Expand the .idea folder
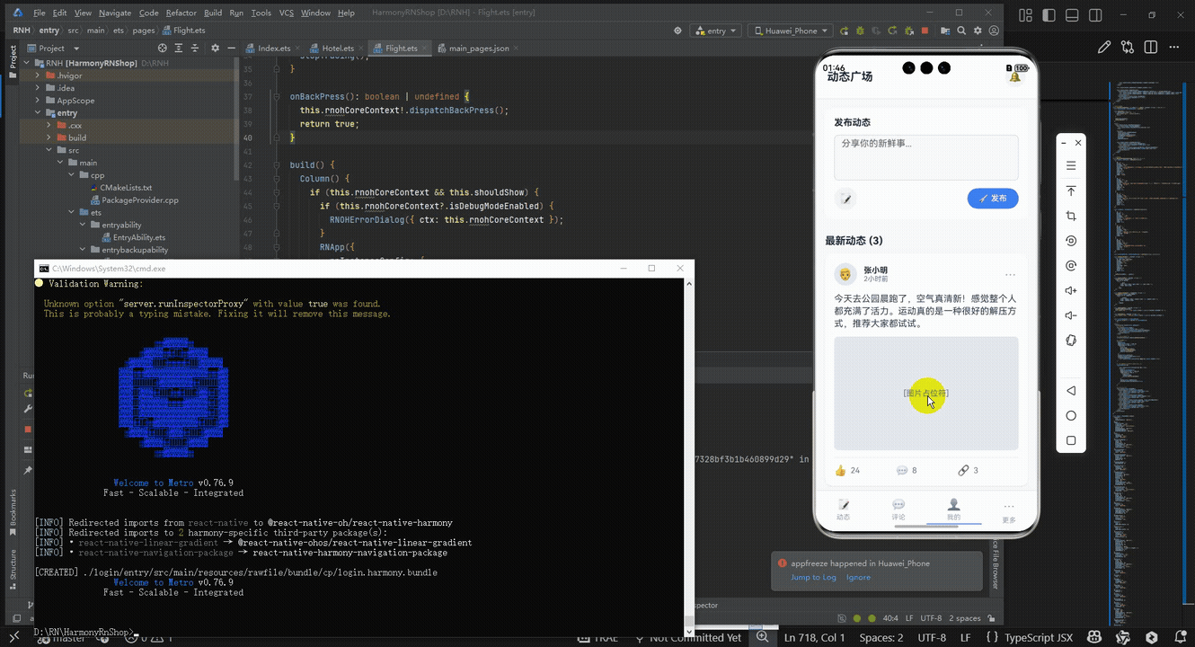The height and width of the screenshot is (647, 1195). pyautogui.click(x=38, y=88)
